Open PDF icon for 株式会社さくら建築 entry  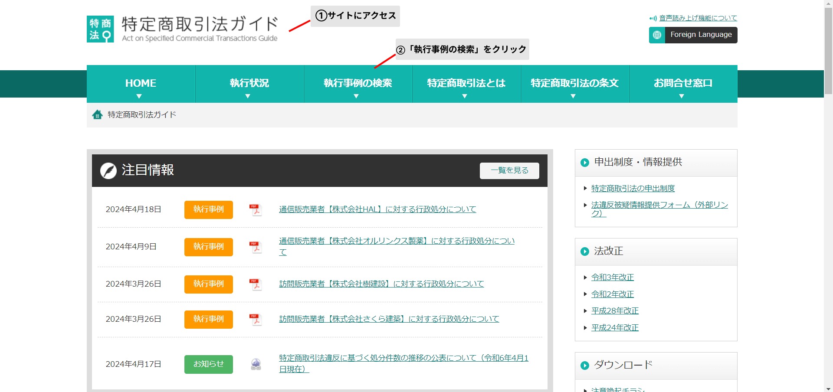pyautogui.click(x=256, y=319)
